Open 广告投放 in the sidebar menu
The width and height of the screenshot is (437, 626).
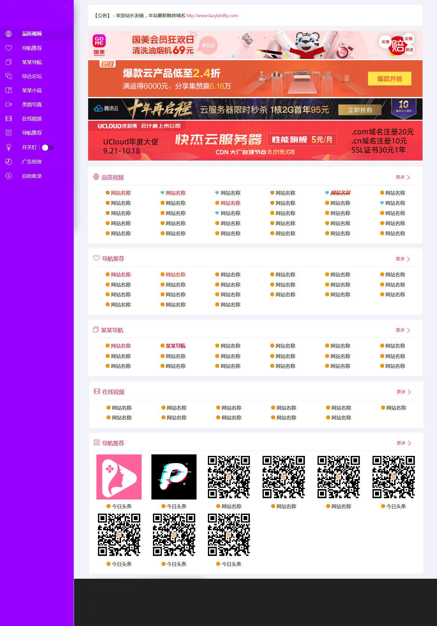coord(32,161)
